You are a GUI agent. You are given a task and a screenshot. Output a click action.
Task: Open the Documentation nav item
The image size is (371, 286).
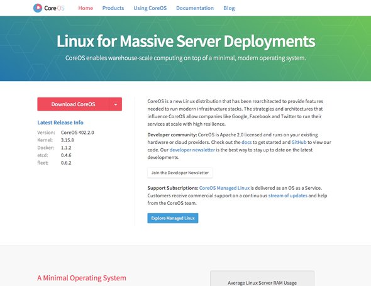click(x=195, y=8)
